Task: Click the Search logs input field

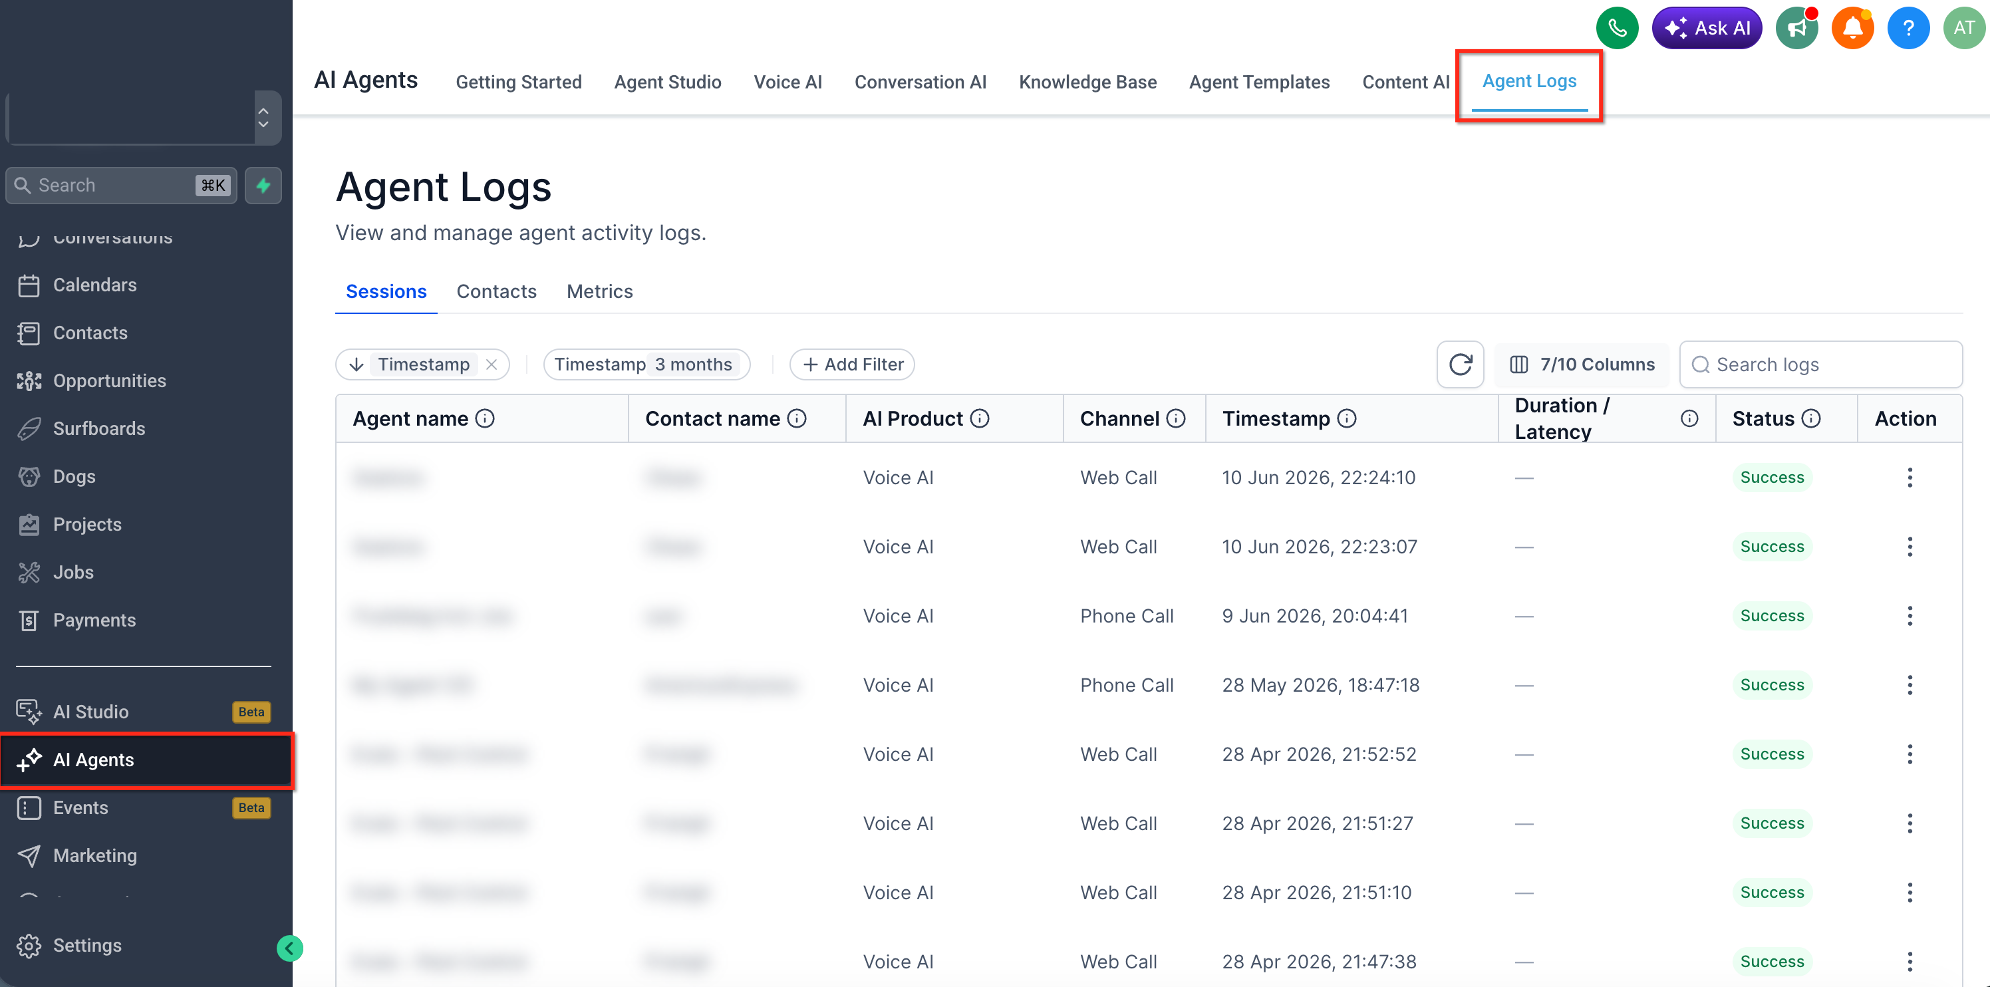Action: [x=1821, y=364]
